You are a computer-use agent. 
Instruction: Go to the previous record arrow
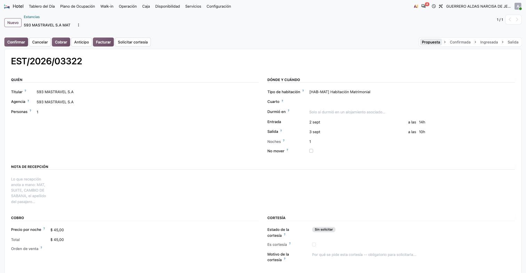point(510,19)
